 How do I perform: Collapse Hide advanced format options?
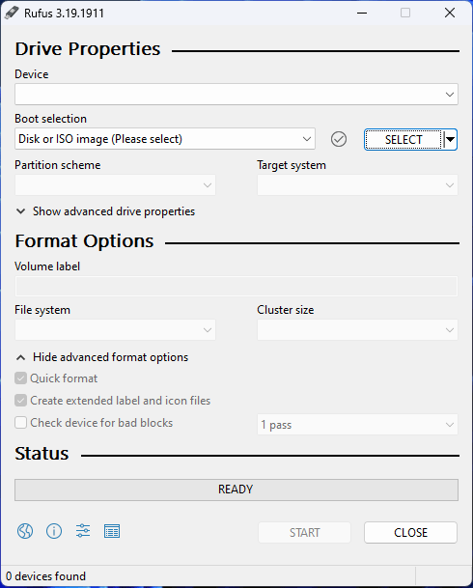point(102,357)
